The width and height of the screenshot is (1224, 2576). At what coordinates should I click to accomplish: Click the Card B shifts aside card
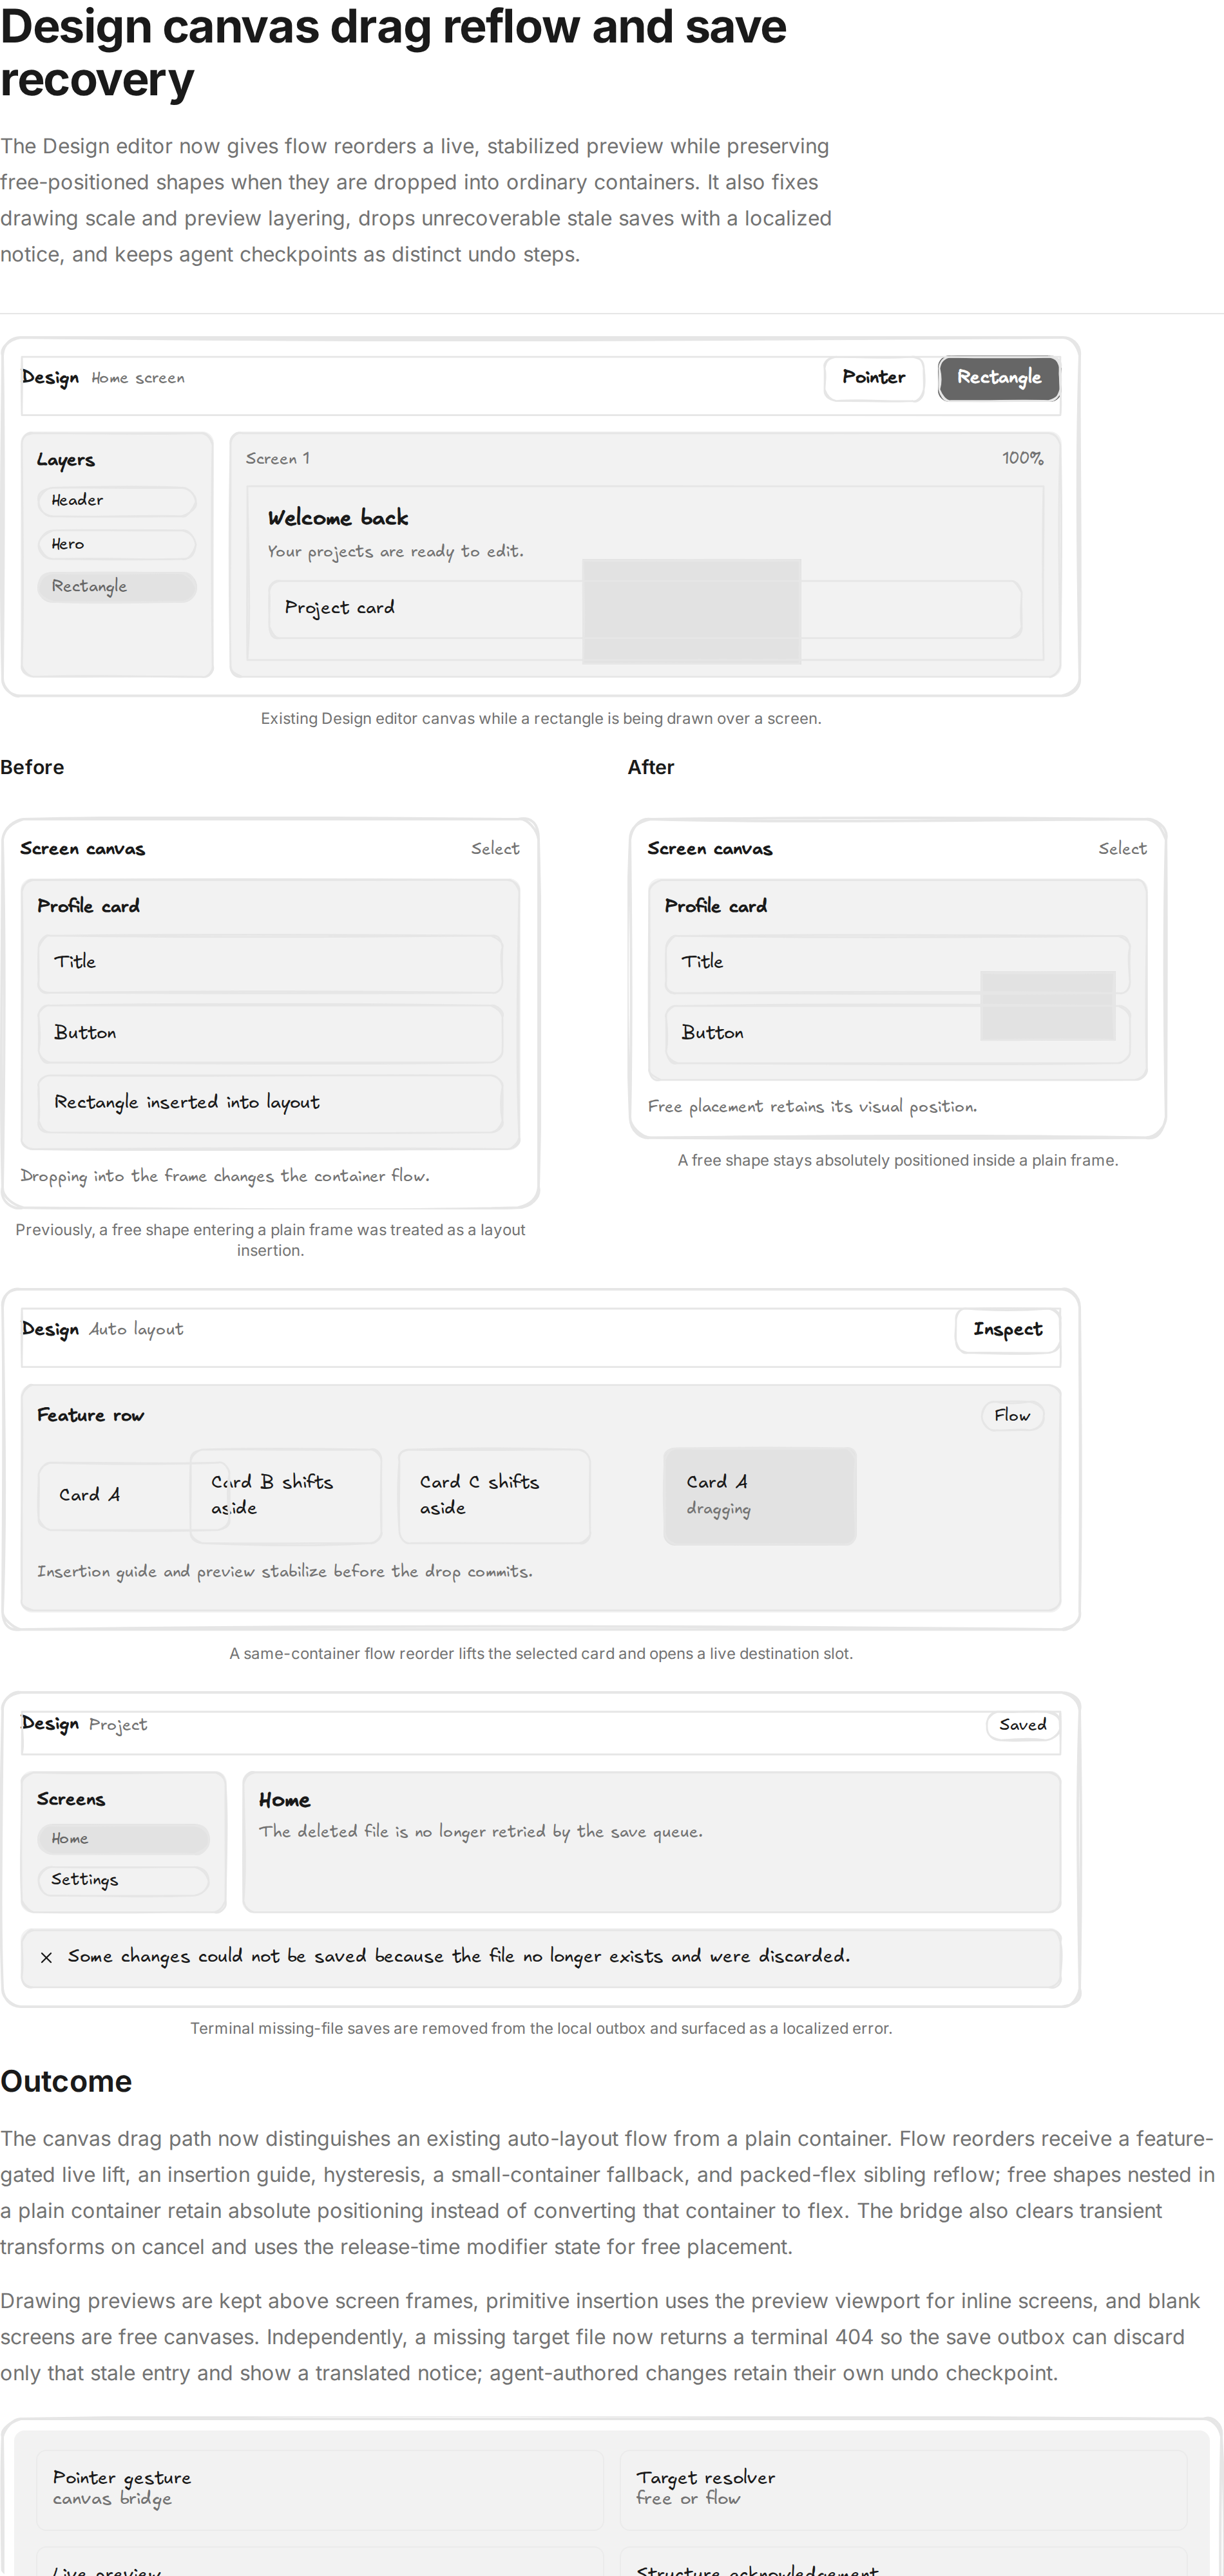coord(286,1496)
